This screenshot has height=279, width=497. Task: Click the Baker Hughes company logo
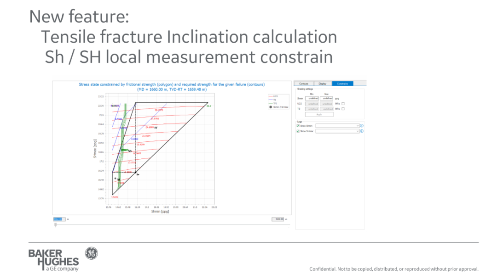tap(53, 260)
